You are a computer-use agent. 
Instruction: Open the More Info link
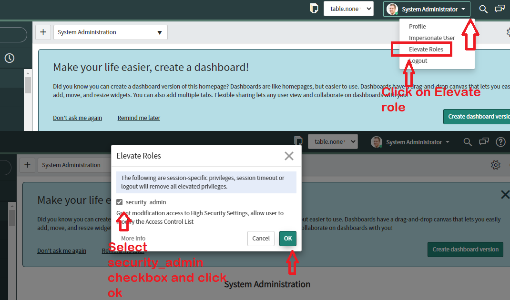click(133, 238)
